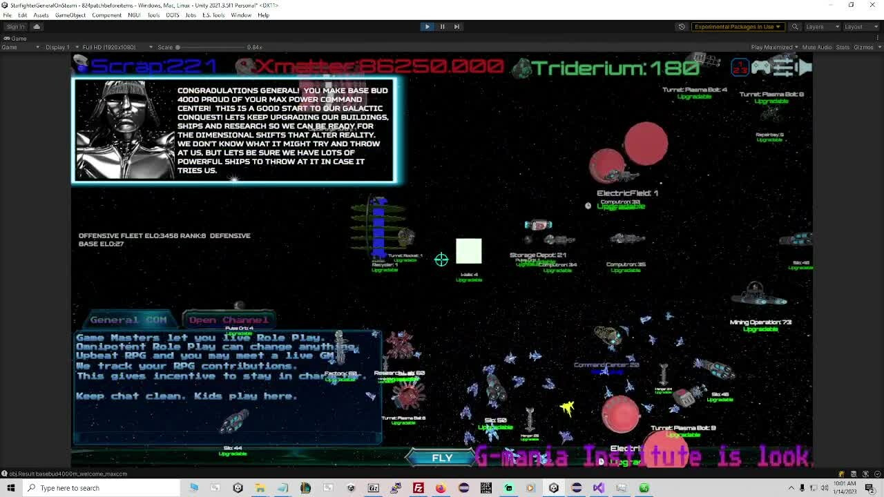Open Unity undo history icon
Viewport: 884px width, 497px height.
[682, 27]
